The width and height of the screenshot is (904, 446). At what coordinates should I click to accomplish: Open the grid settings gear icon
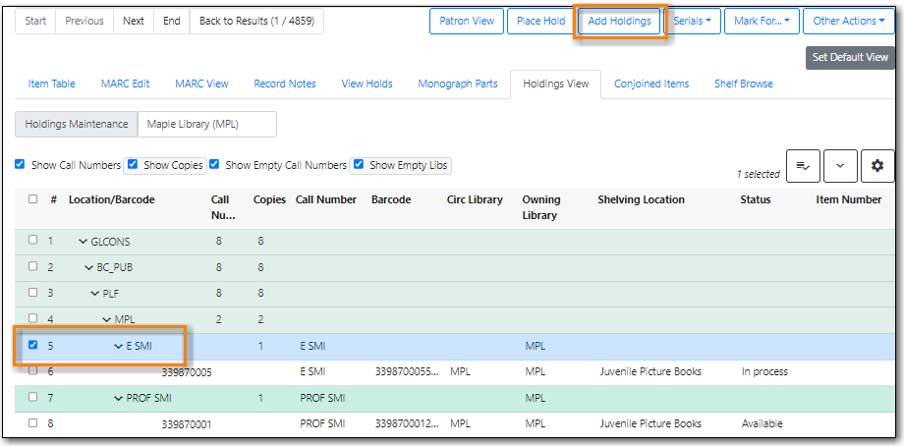(x=877, y=166)
